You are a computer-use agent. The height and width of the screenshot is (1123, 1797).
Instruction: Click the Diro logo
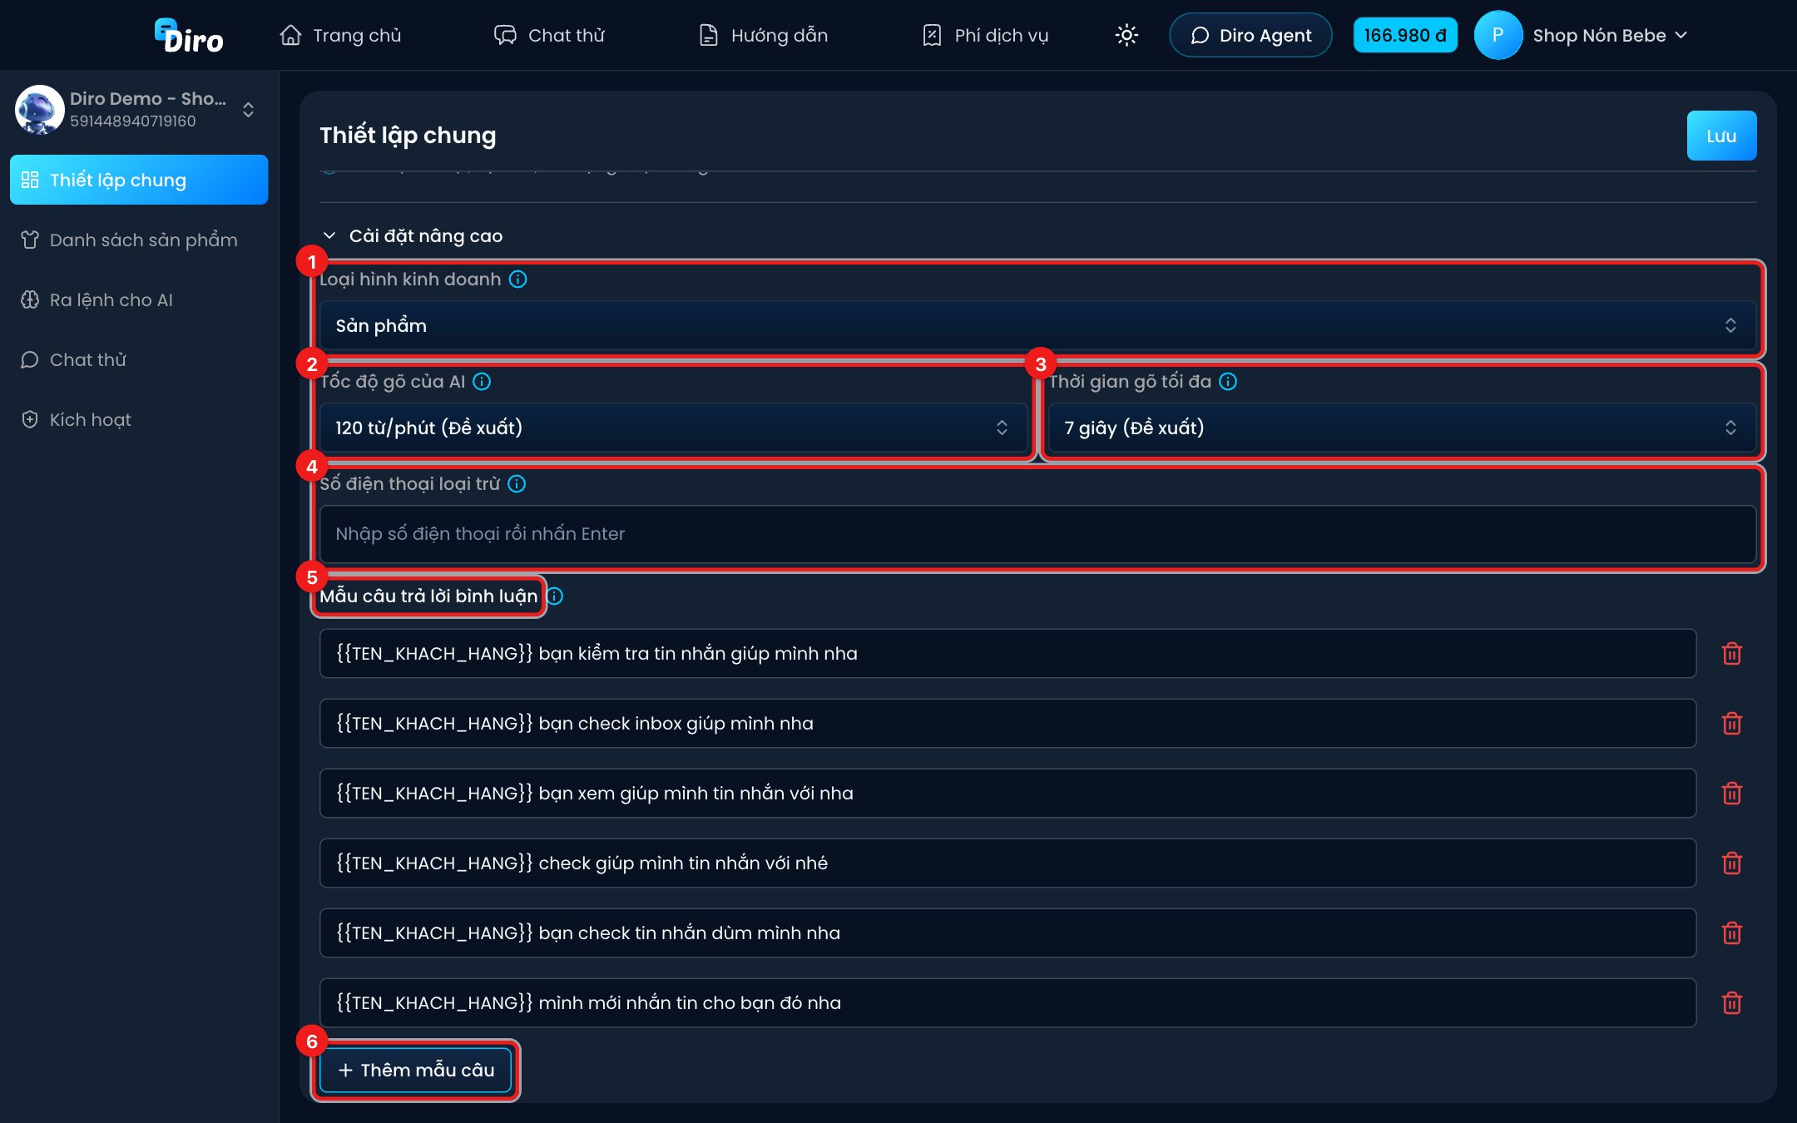[189, 36]
